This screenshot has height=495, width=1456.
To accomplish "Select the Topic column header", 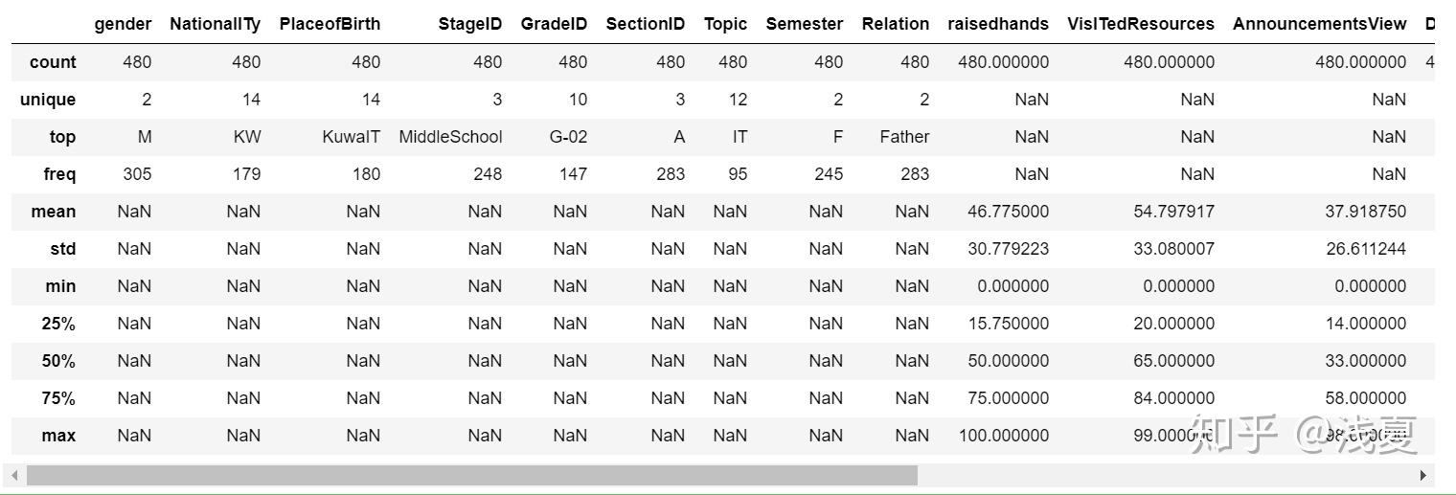I will [725, 24].
